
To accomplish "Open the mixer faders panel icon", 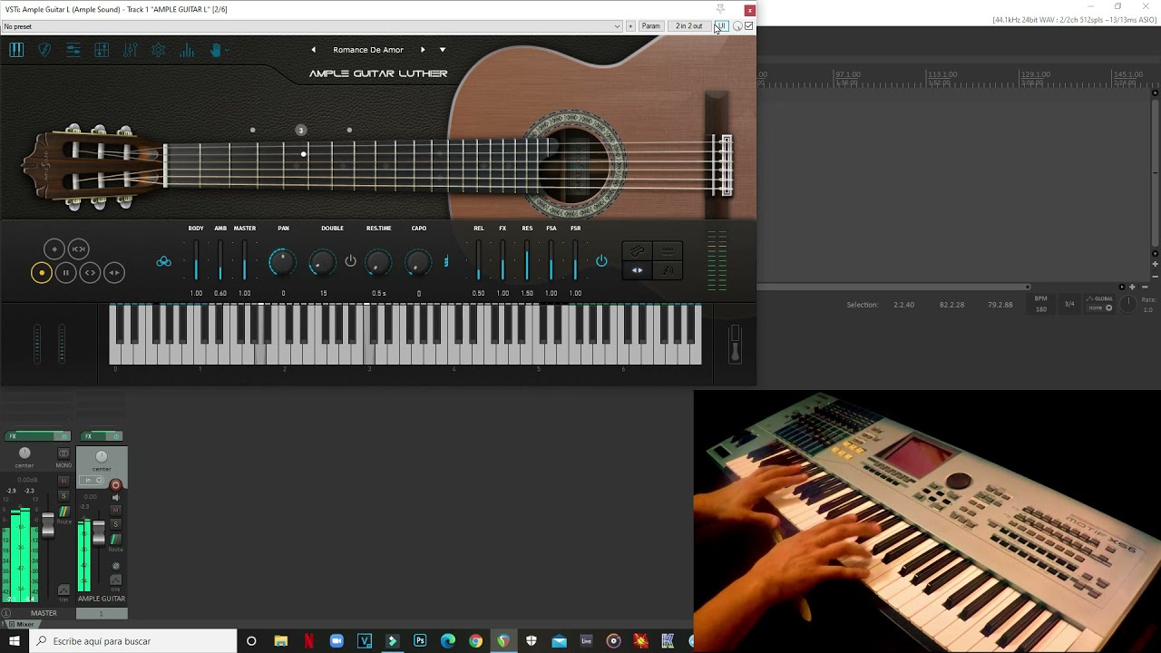I will pos(130,51).
